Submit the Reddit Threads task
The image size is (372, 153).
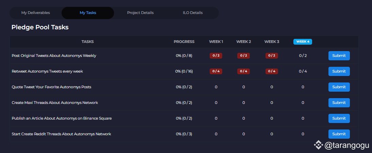click(x=339, y=134)
